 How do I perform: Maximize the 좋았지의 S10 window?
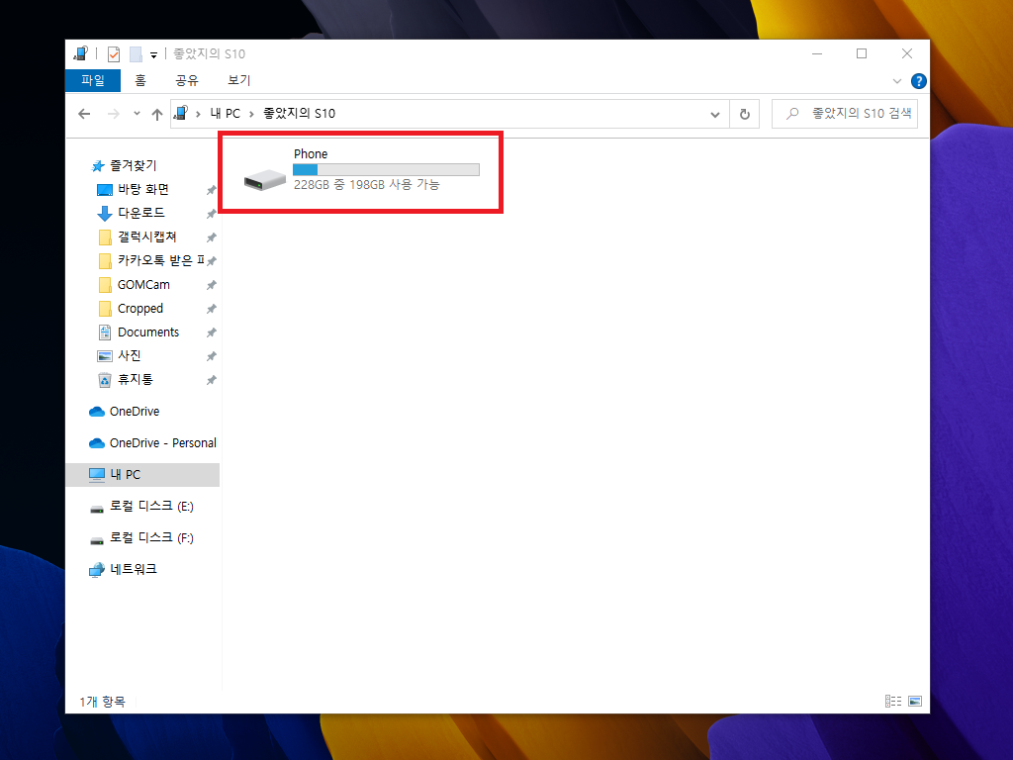[862, 53]
